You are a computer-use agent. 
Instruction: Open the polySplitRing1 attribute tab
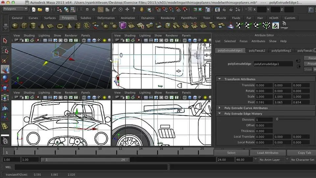[x=281, y=50]
